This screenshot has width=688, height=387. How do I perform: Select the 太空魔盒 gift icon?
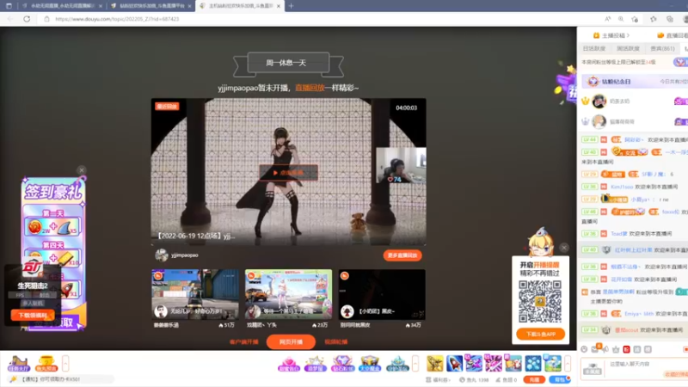370,363
